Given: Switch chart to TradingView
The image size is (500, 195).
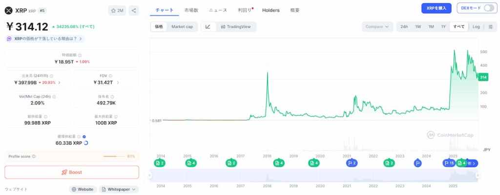Looking at the screenshot, I should pyautogui.click(x=236, y=27).
